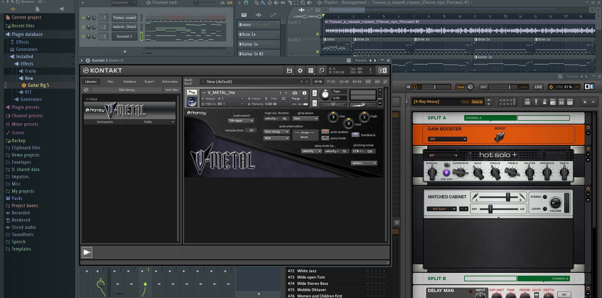Image resolution: width=602 pixels, height=298 pixels.
Task: Click Kontakt KSP button
Action: (368, 82)
